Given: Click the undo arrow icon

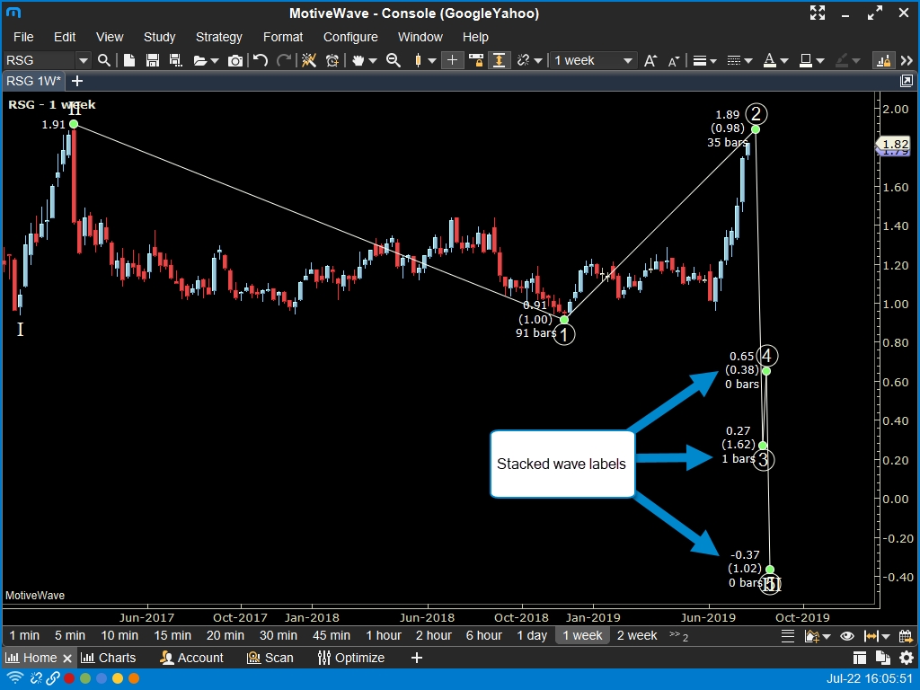Looking at the screenshot, I should coord(260,60).
